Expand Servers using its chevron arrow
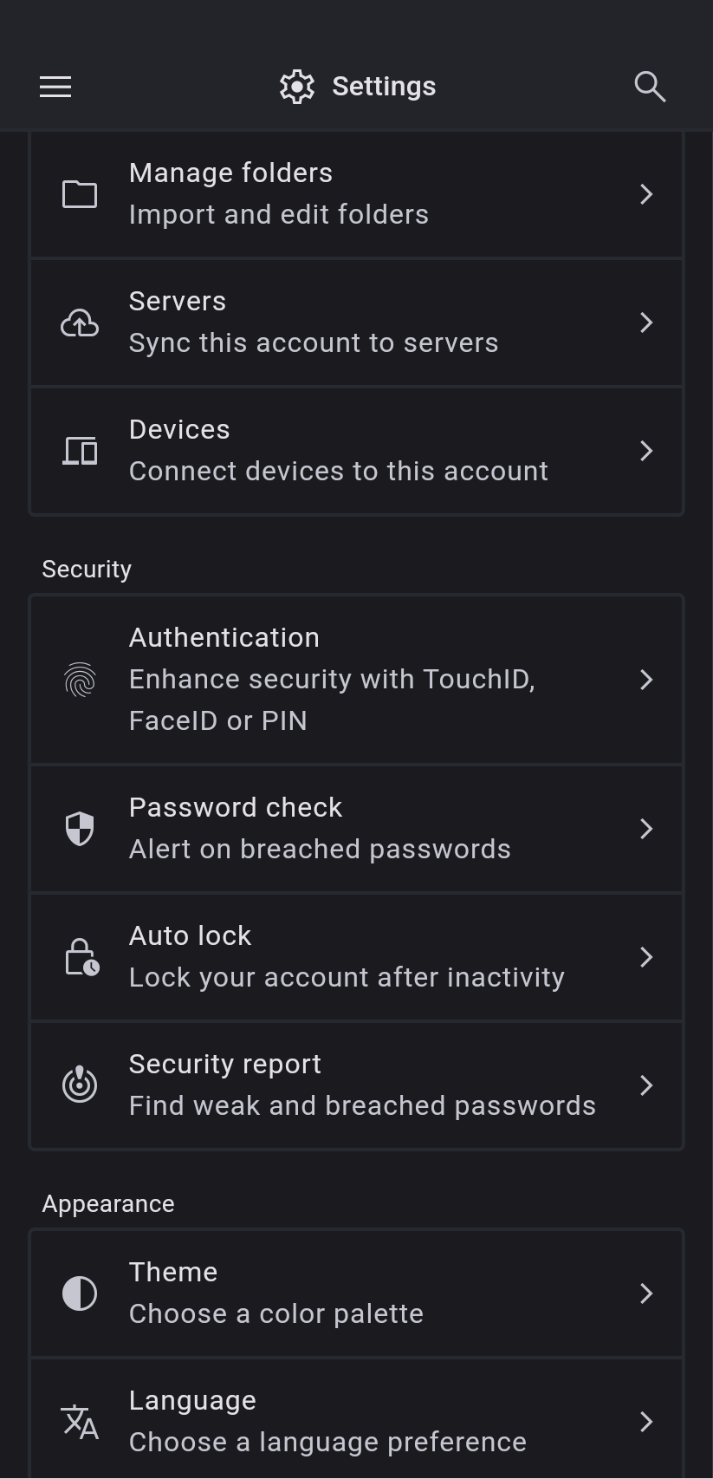The image size is (713, 1479). point(646,323)
